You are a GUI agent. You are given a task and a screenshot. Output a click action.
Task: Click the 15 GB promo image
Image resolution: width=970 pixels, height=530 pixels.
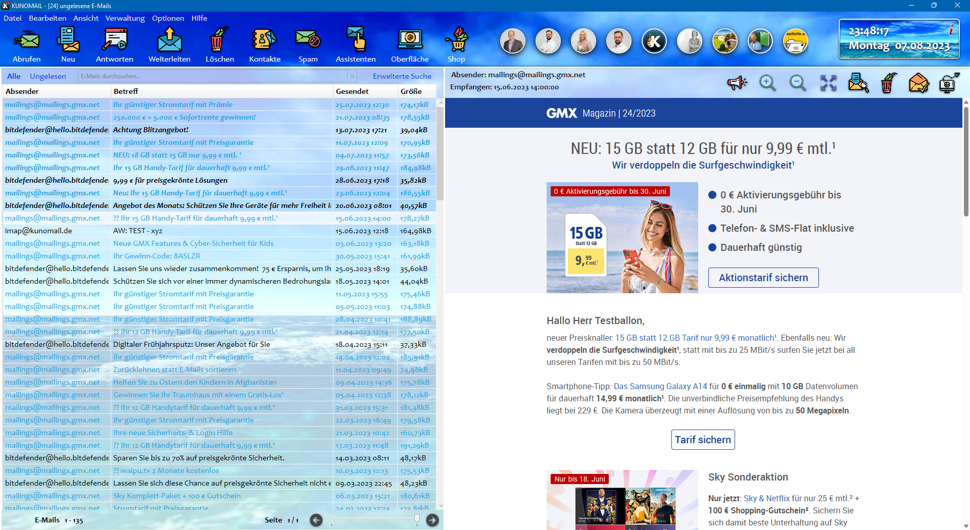(622, 238)
